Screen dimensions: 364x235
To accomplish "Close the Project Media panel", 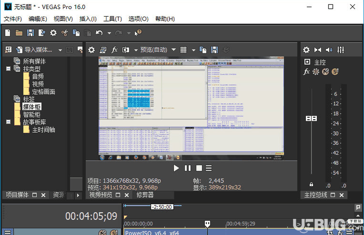I will (x=43, y=195).
